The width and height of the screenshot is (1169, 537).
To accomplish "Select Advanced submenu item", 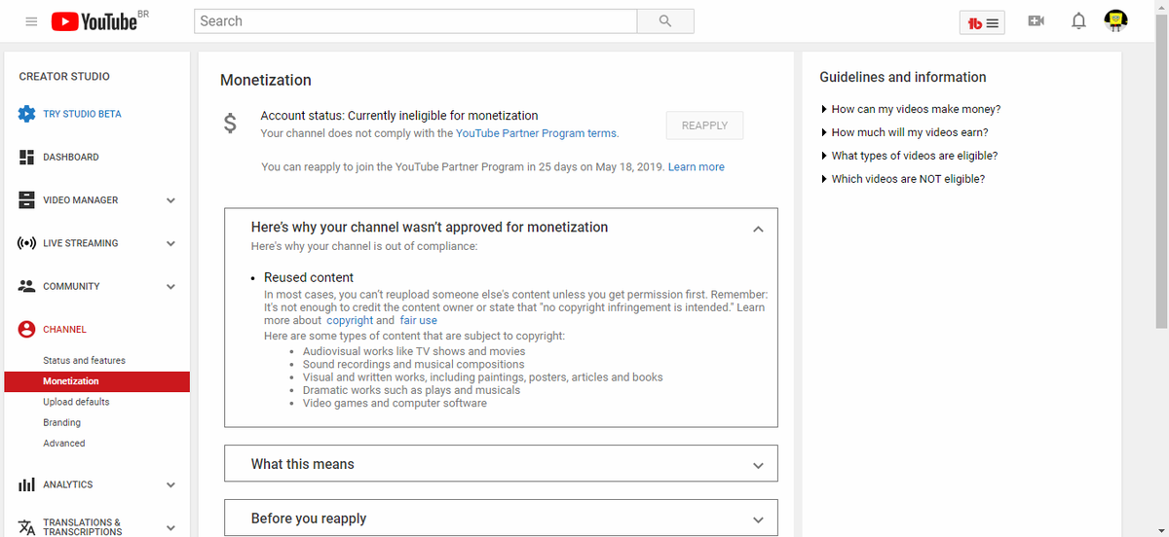I will tap(64, 443).
